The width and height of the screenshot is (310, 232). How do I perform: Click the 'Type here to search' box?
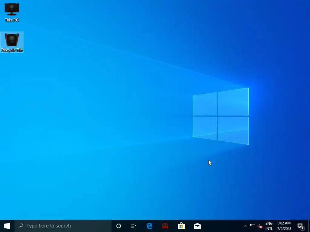click(63, 226)
